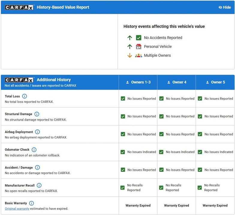Click 'No Issues Indicated' text under Owner 4
The width and height of the screenshot is (235, 215).
pyautogui.click(x=180, y=152)
